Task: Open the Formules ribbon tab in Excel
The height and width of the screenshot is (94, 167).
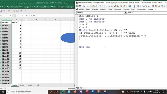Action: pos(33,7)
